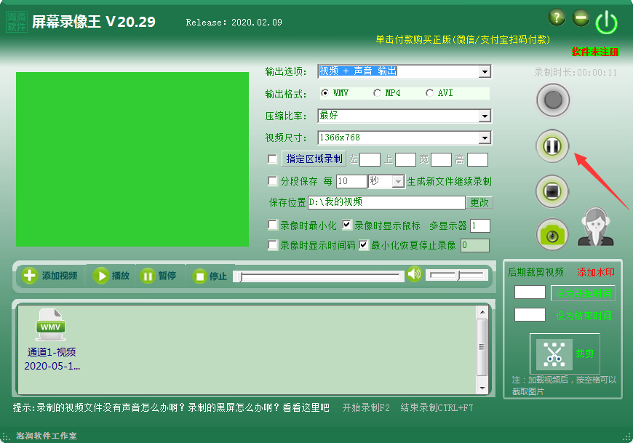Click the snapshot camera icon below stop button
Image resolution: width=633 pixels, height=443 pixels.
tap(552, 234)
